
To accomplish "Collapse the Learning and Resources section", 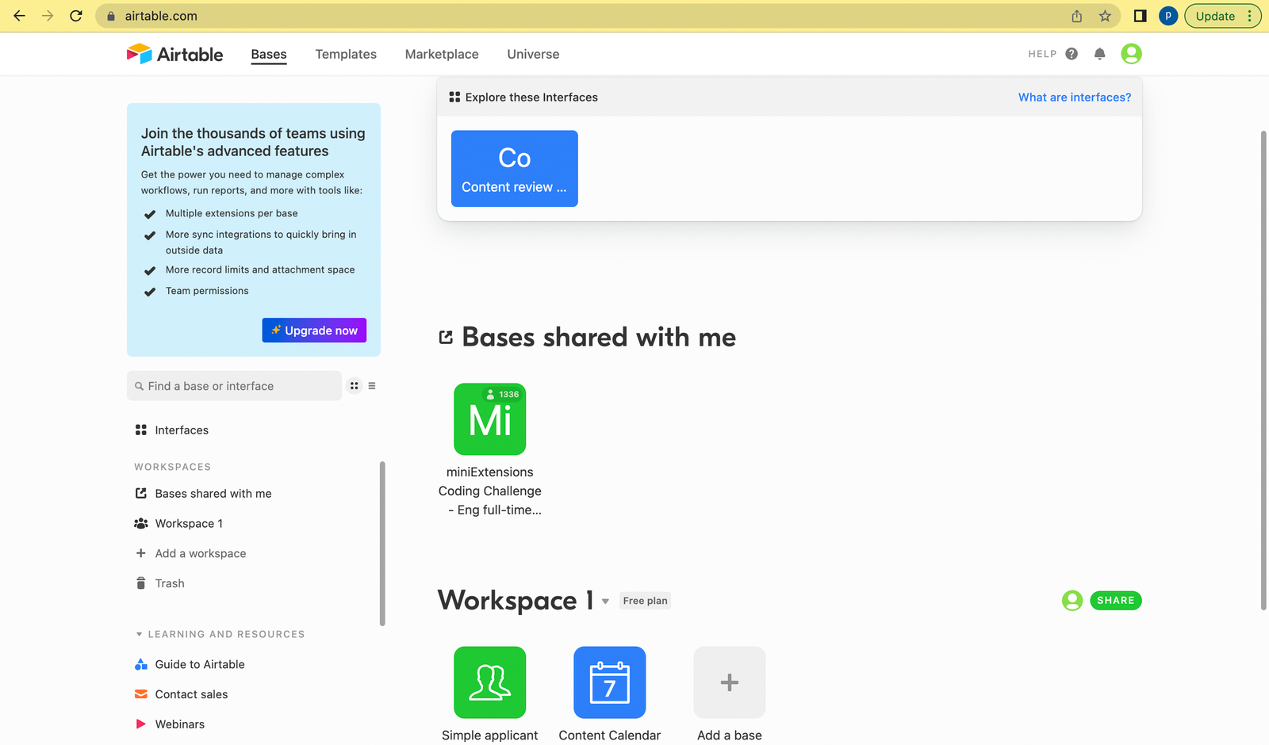I will click(x=139, y=634).
